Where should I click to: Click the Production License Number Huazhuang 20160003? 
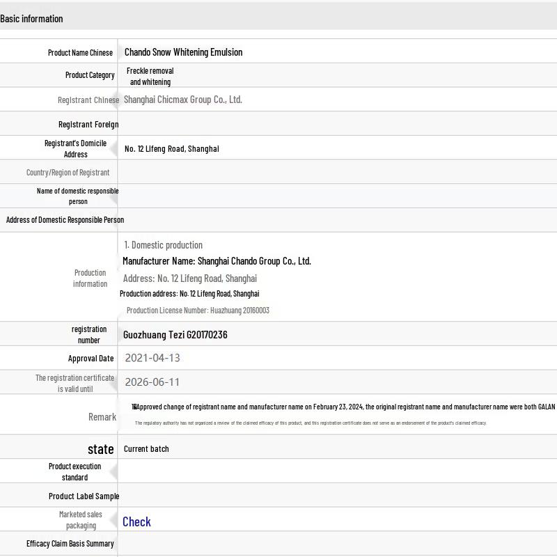[198, 311]
